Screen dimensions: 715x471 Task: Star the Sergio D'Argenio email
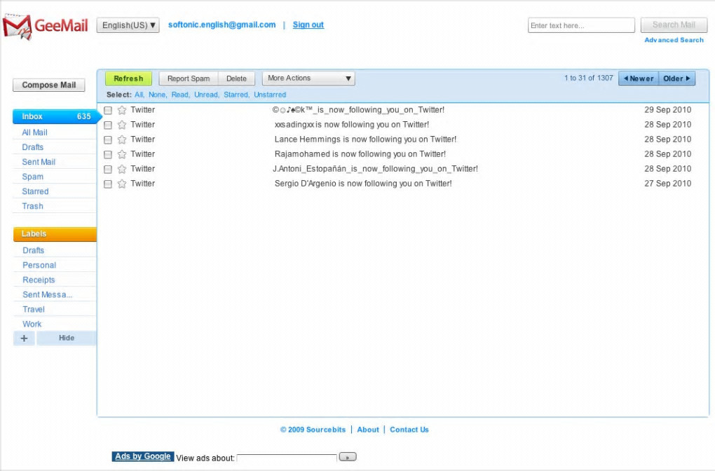point(122,184)
